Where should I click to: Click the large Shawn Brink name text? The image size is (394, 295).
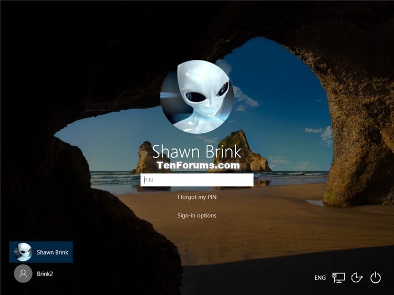[196, 151]
